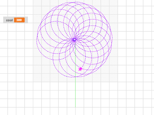
Task: Click the letter 'l' in cool label
Action: [x=12, y=20]
